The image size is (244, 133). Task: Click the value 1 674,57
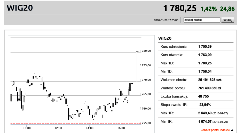(x=205, y=121)
